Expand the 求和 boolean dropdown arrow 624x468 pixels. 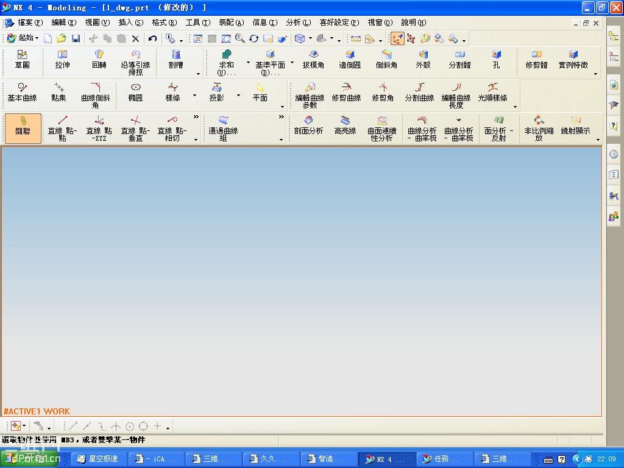249,63
